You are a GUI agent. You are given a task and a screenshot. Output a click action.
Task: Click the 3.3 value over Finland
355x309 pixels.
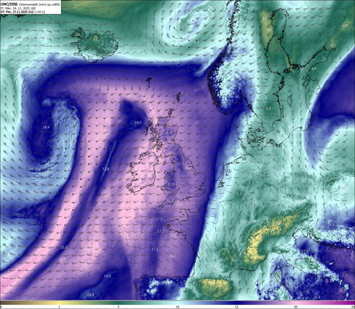tap(333, 46)
